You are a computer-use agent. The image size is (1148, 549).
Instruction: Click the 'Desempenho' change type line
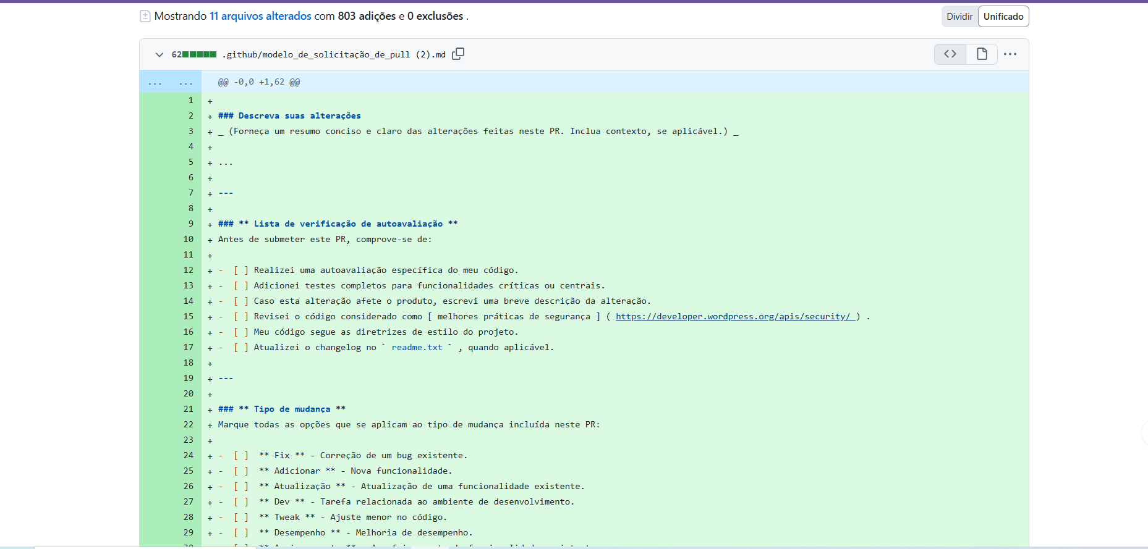tap(366, 532)
